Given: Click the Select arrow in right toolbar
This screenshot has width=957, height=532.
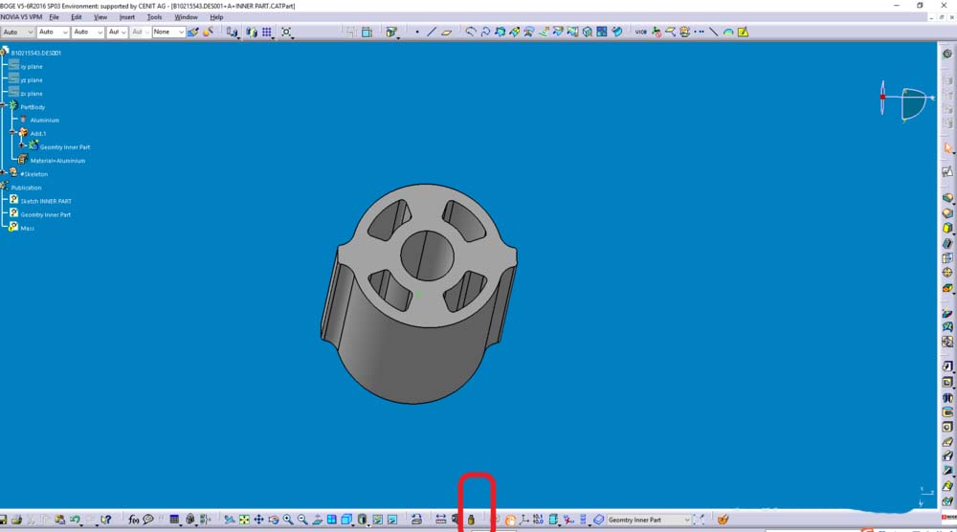Looking at the screenshot, I should pos(947,147).
